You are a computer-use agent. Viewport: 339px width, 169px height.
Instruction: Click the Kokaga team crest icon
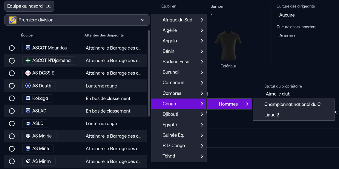point(28,98)
